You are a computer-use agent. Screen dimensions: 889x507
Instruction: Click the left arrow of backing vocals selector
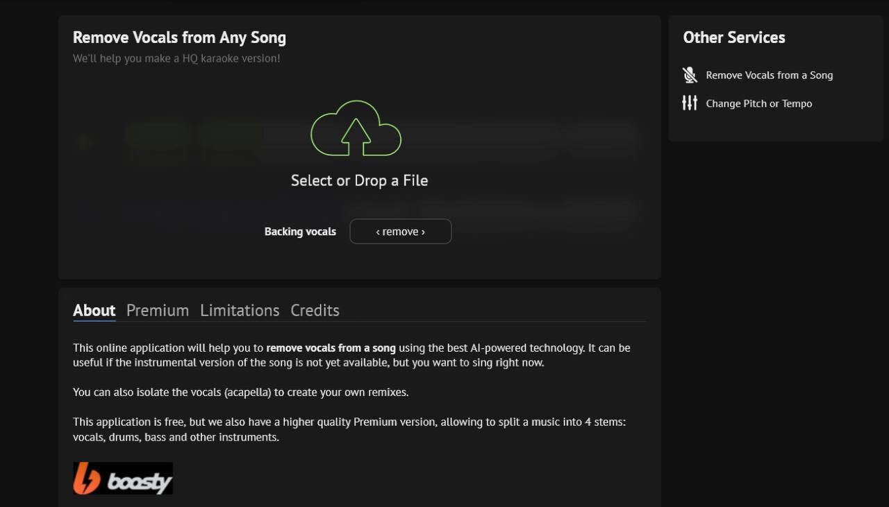[378, 232]
